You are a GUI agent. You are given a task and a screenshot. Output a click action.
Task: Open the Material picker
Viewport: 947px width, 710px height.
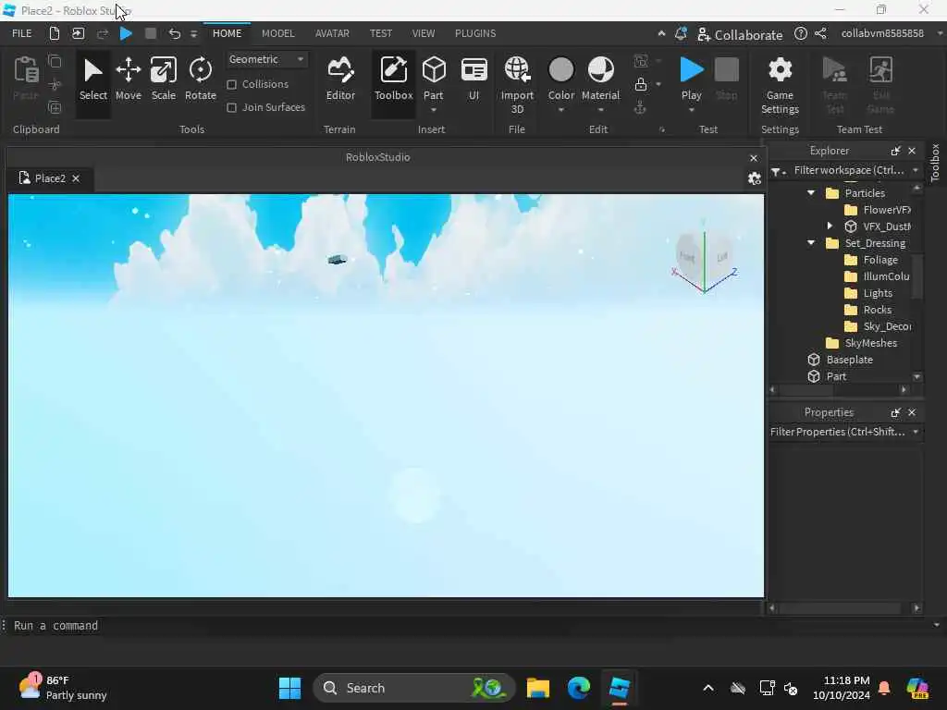(600, 70)
